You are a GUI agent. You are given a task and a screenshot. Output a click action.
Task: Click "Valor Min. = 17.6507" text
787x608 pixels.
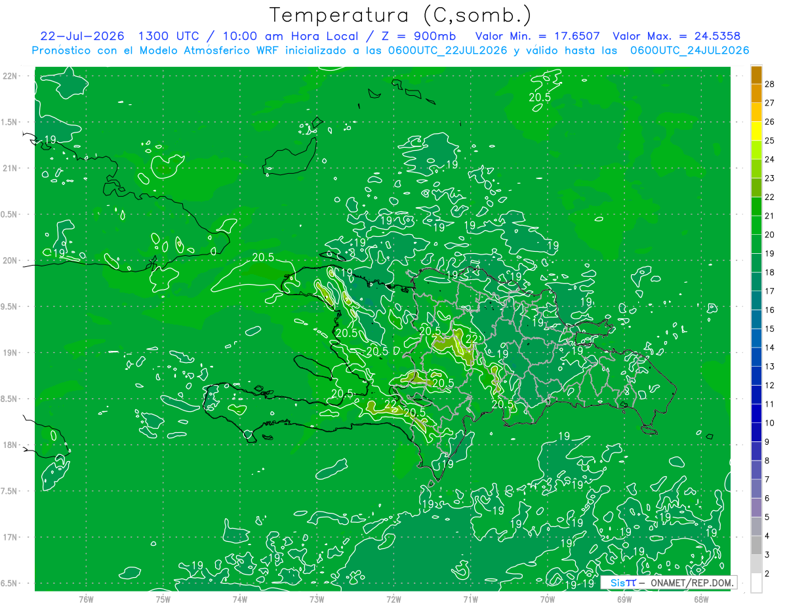point(537,36)
